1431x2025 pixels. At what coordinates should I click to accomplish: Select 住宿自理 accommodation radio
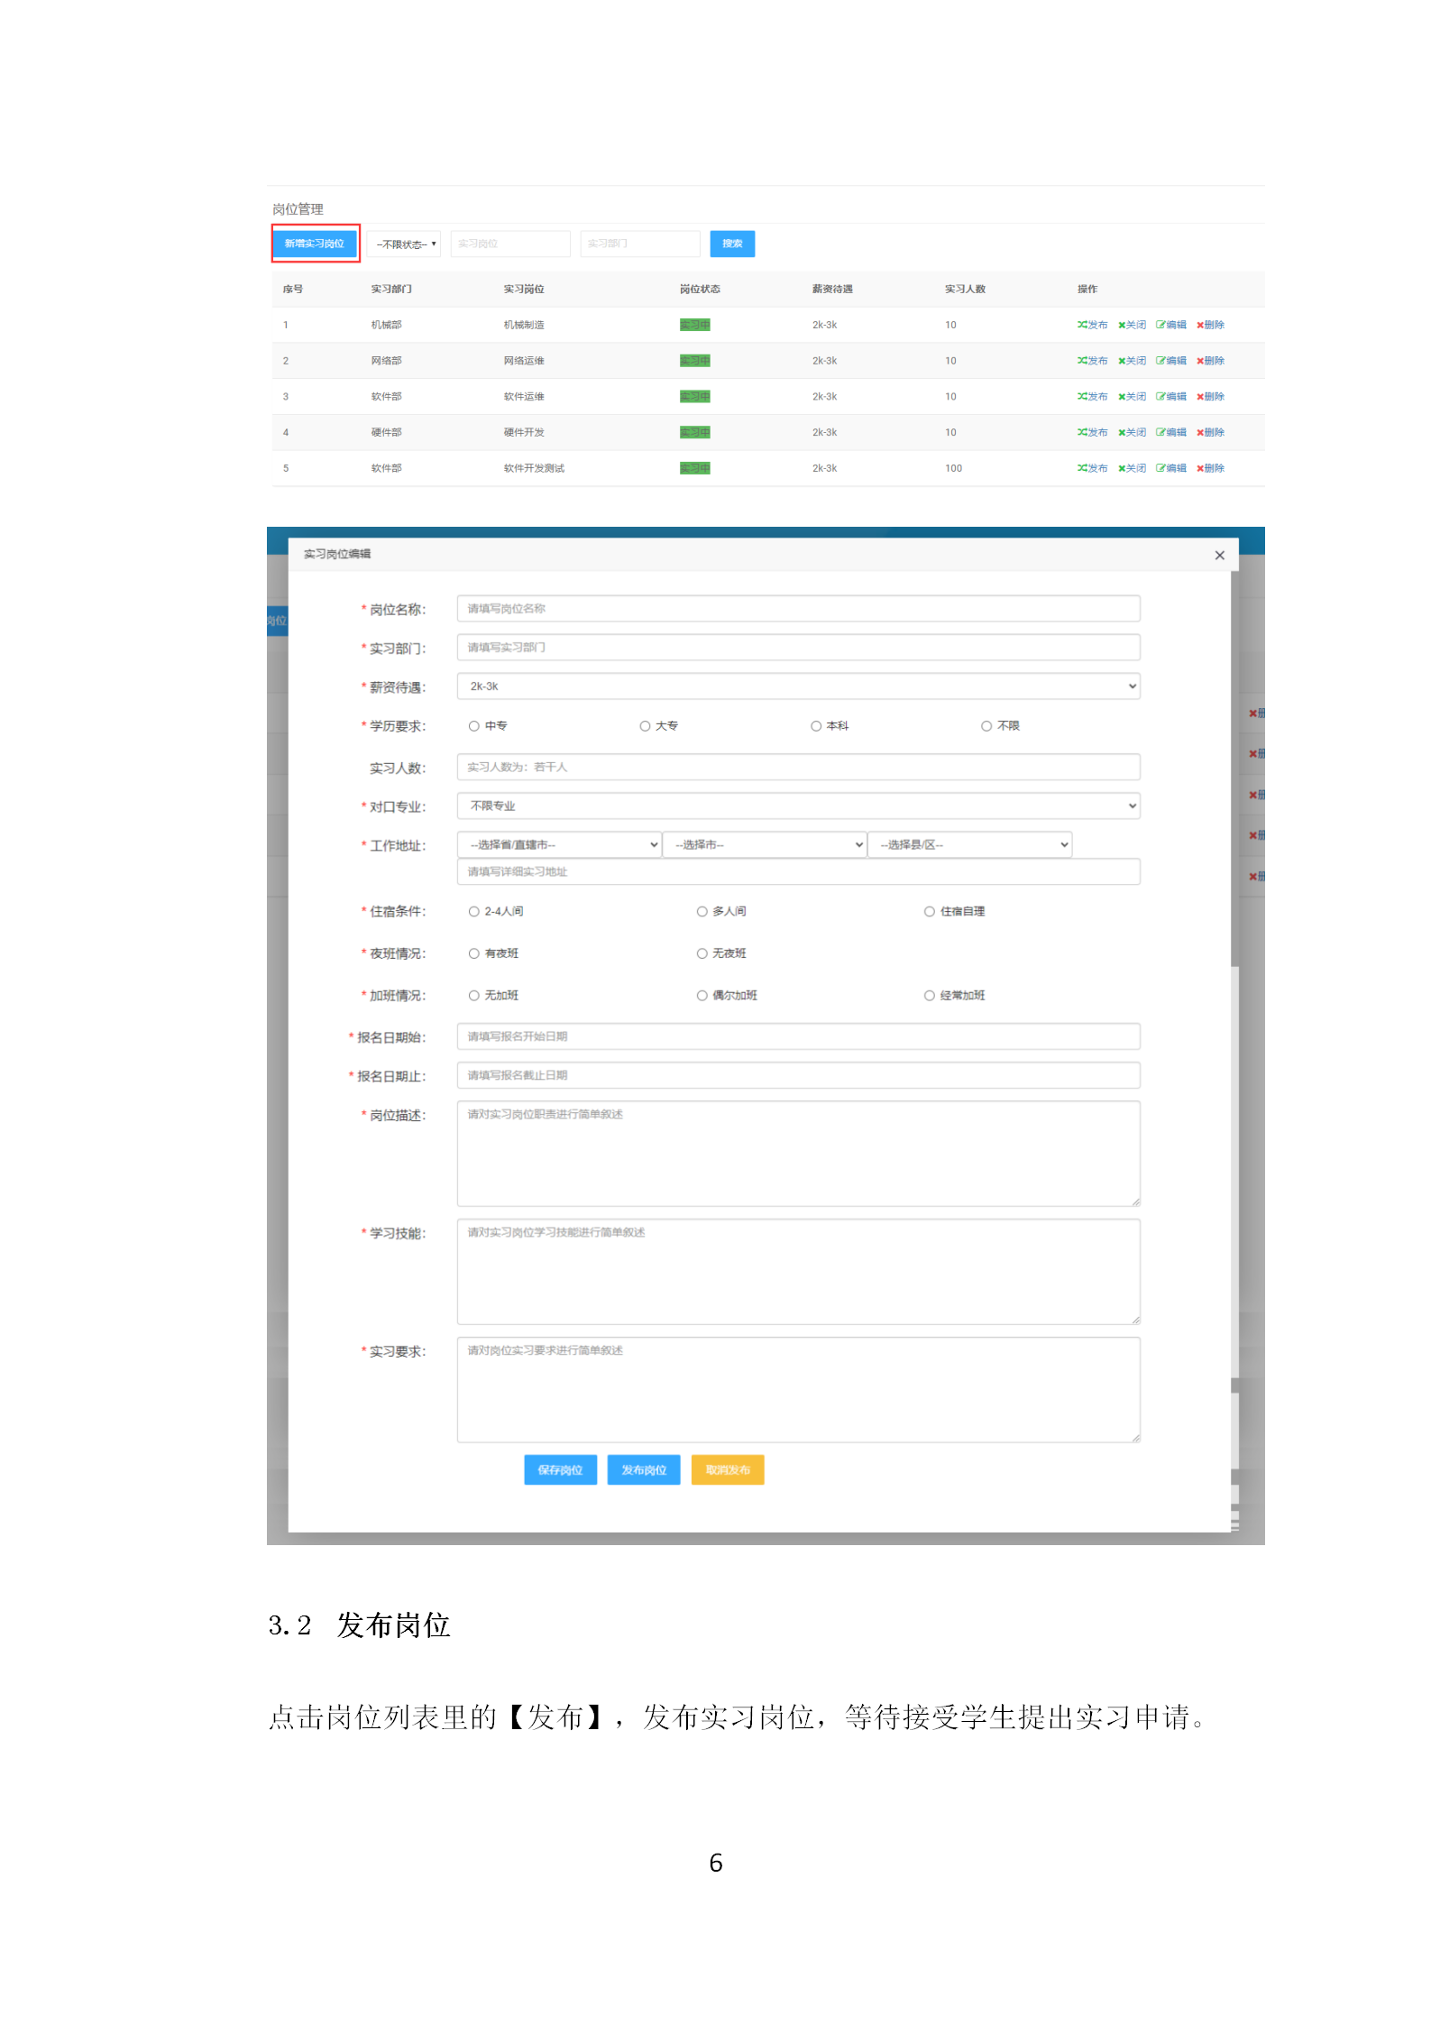(x=929, y=912)
